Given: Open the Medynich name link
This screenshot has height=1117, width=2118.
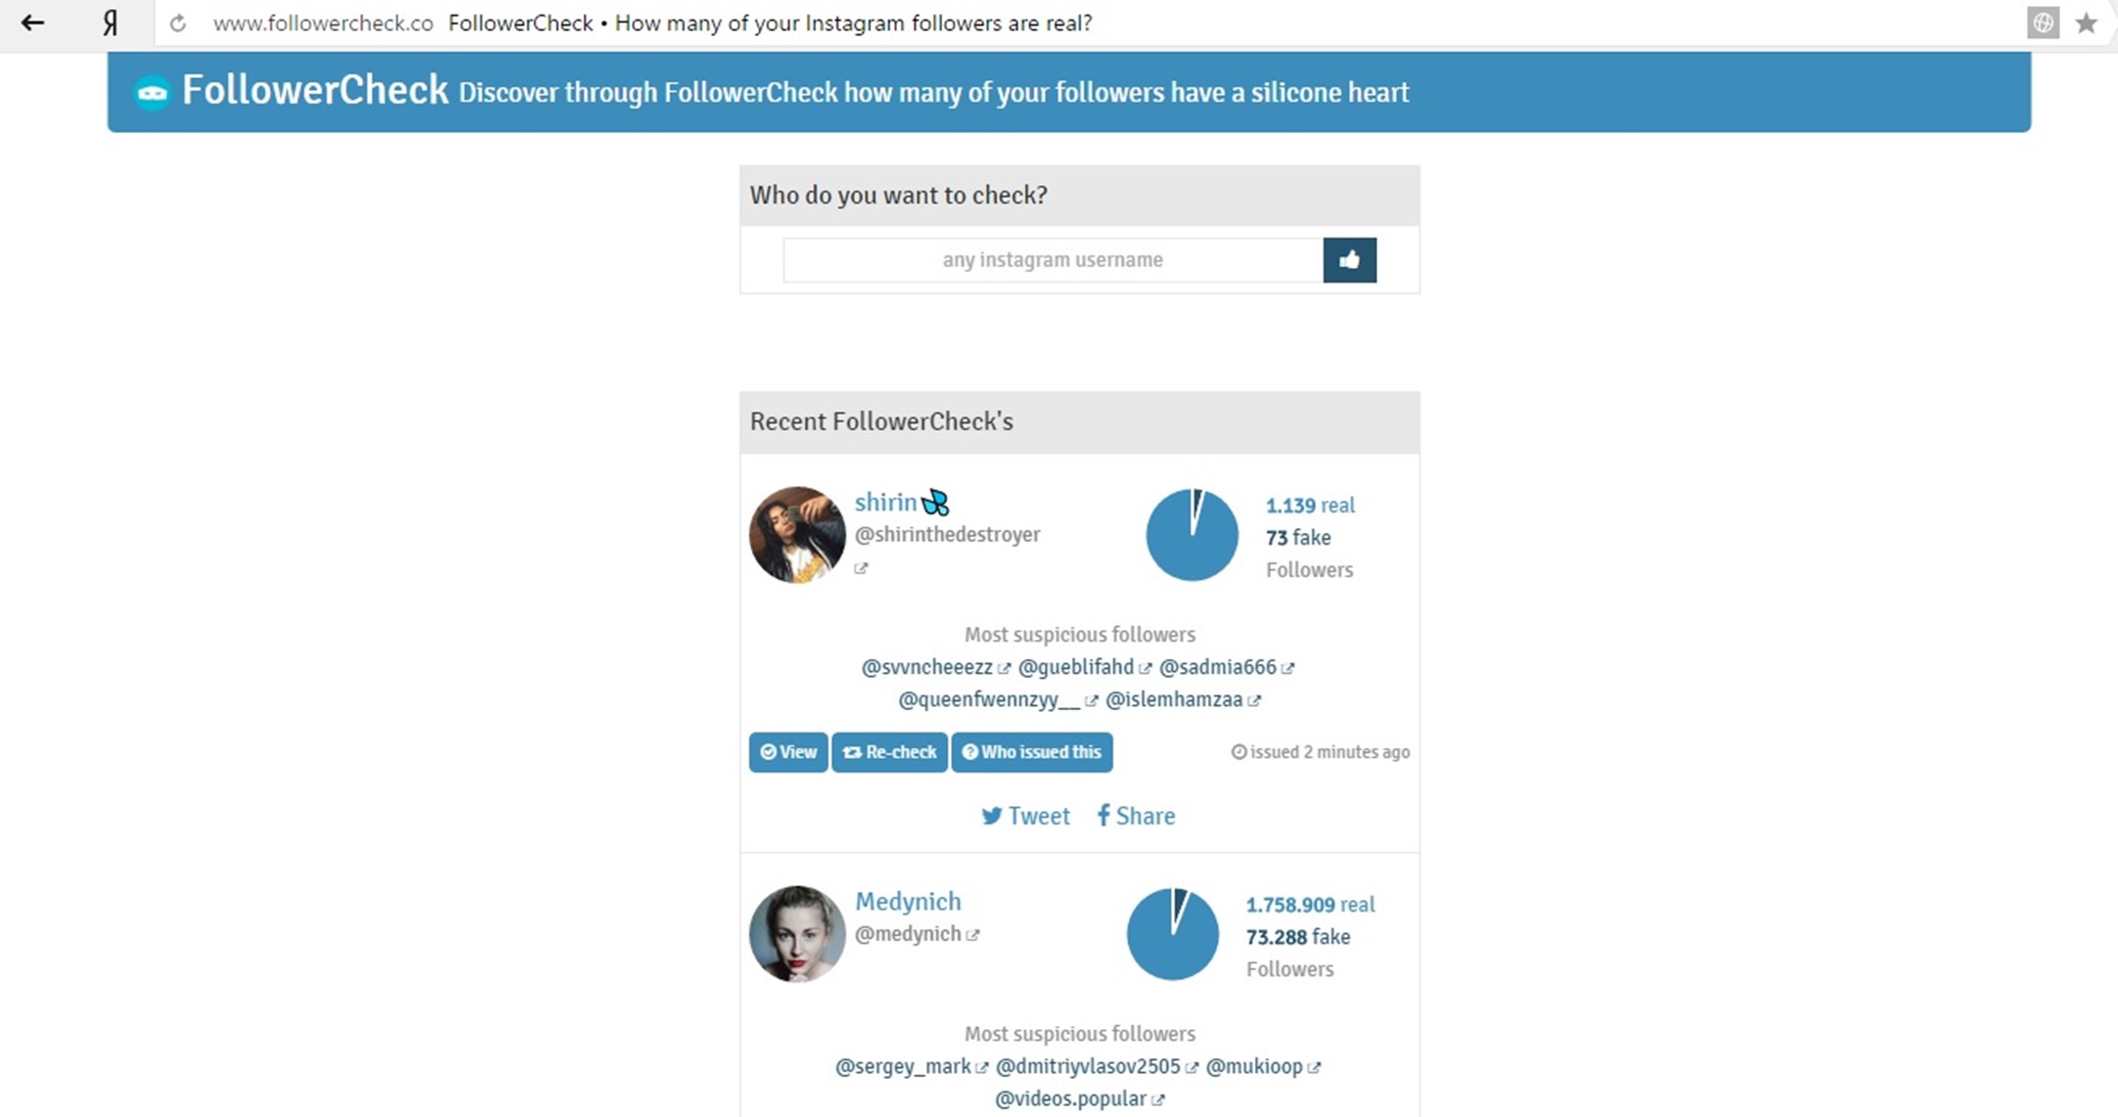Looking at the screenshot, I should [908, 901].
